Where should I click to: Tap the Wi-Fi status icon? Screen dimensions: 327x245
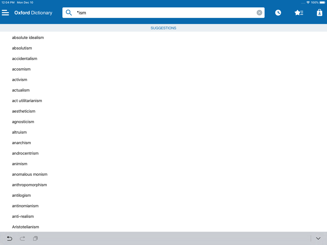coord(308,3)
